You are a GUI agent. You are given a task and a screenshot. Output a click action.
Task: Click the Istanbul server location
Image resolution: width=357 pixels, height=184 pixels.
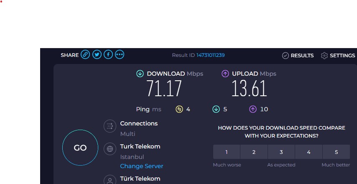(132, 157)
